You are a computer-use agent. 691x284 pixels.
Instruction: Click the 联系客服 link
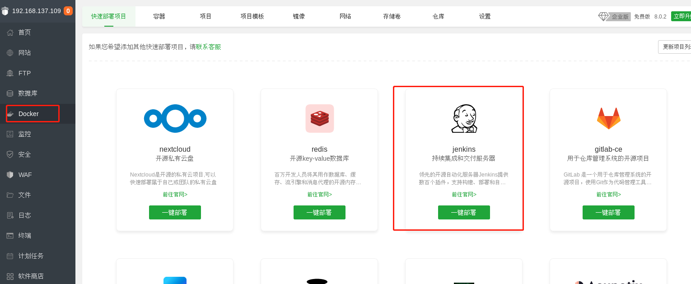pyautogui.click(x=209, y=47)
